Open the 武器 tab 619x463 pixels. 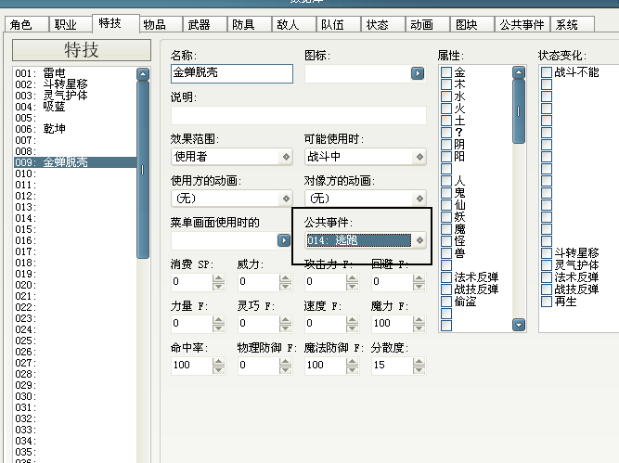tap(204, 24)
